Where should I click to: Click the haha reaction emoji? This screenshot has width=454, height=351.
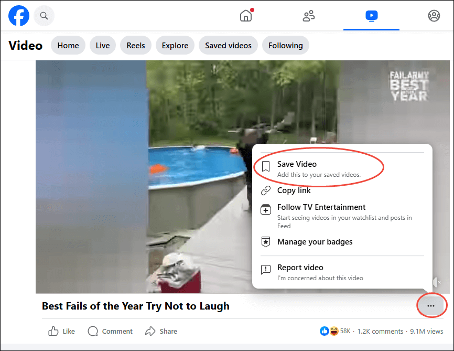tap(334, 331)
